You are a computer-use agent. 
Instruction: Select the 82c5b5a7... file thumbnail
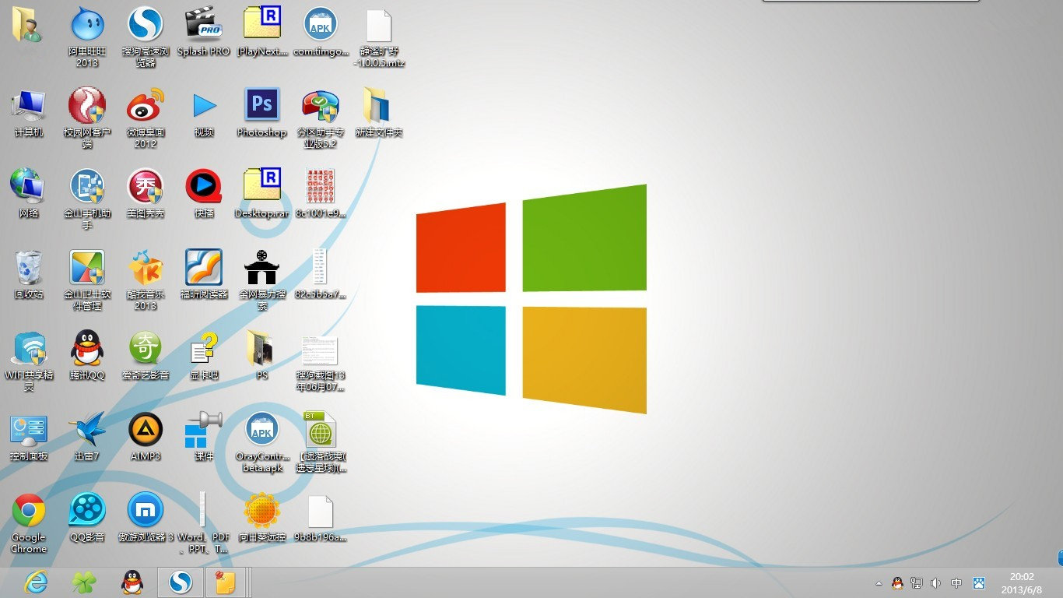[x=321, y=274]
